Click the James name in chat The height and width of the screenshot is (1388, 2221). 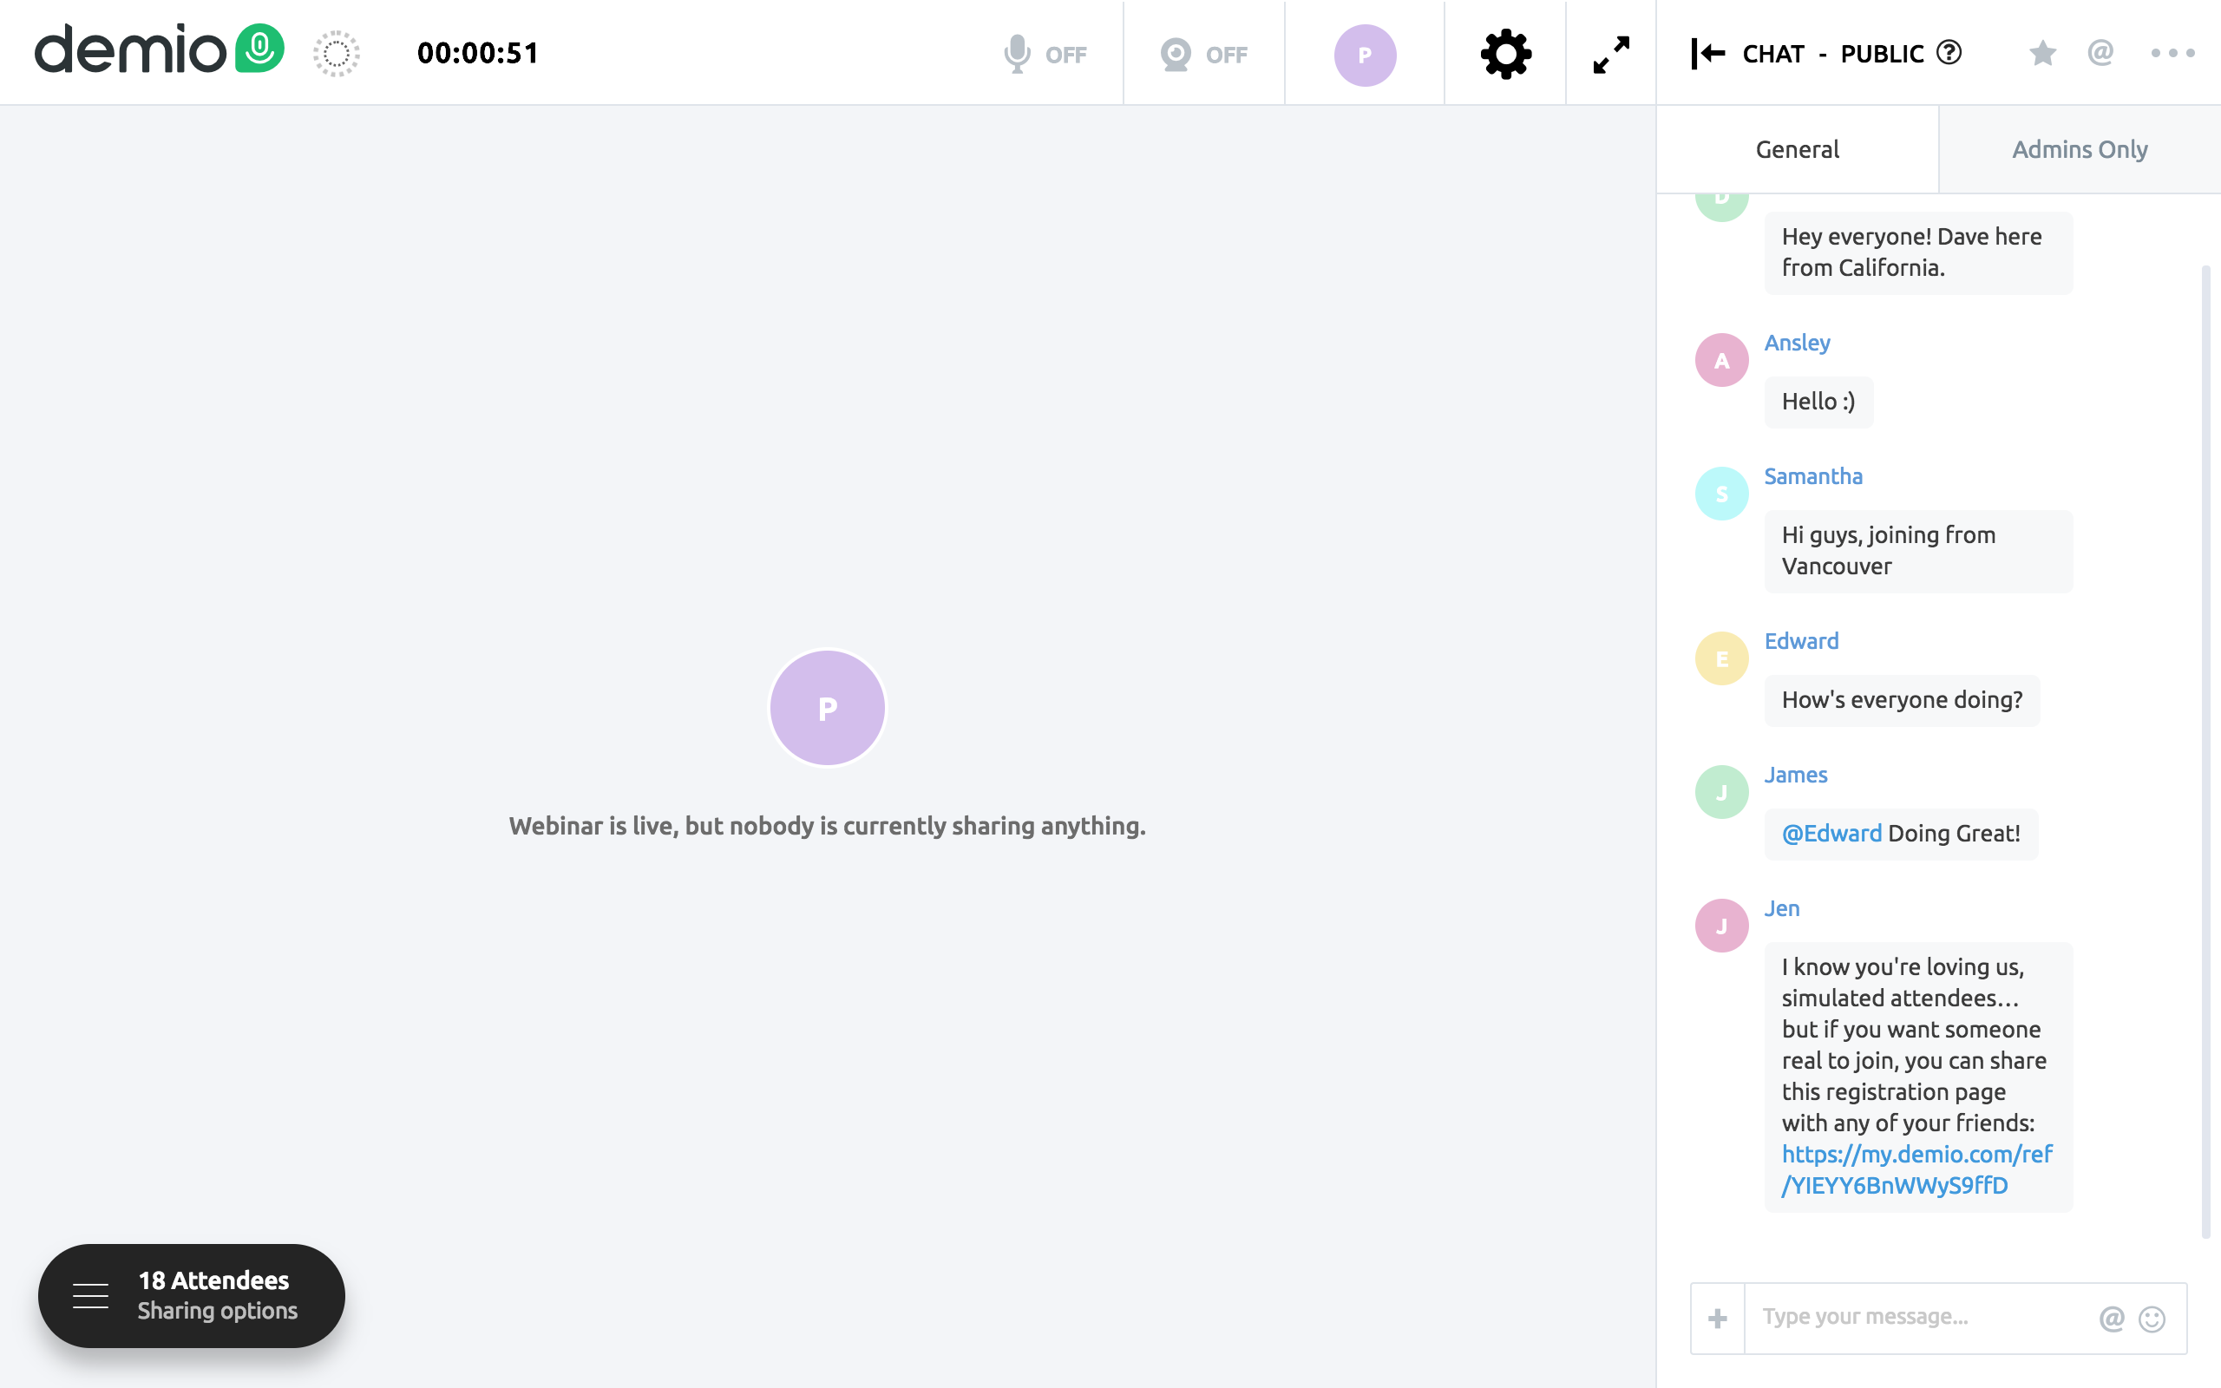pyautogui.click(x=1795, y=775)
